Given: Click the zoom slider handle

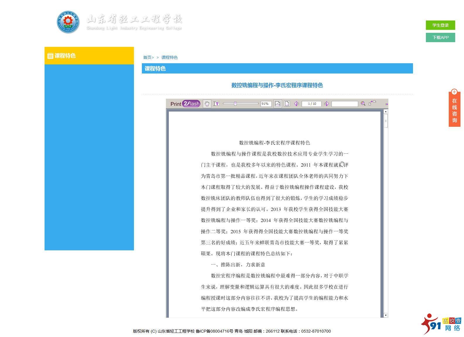Looking at the screenshot, I should [235, 104].
